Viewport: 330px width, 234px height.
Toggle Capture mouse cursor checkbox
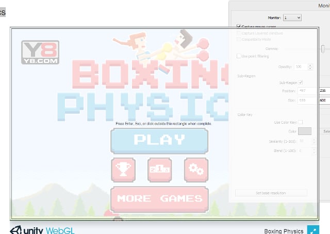(x=239, y=26)
